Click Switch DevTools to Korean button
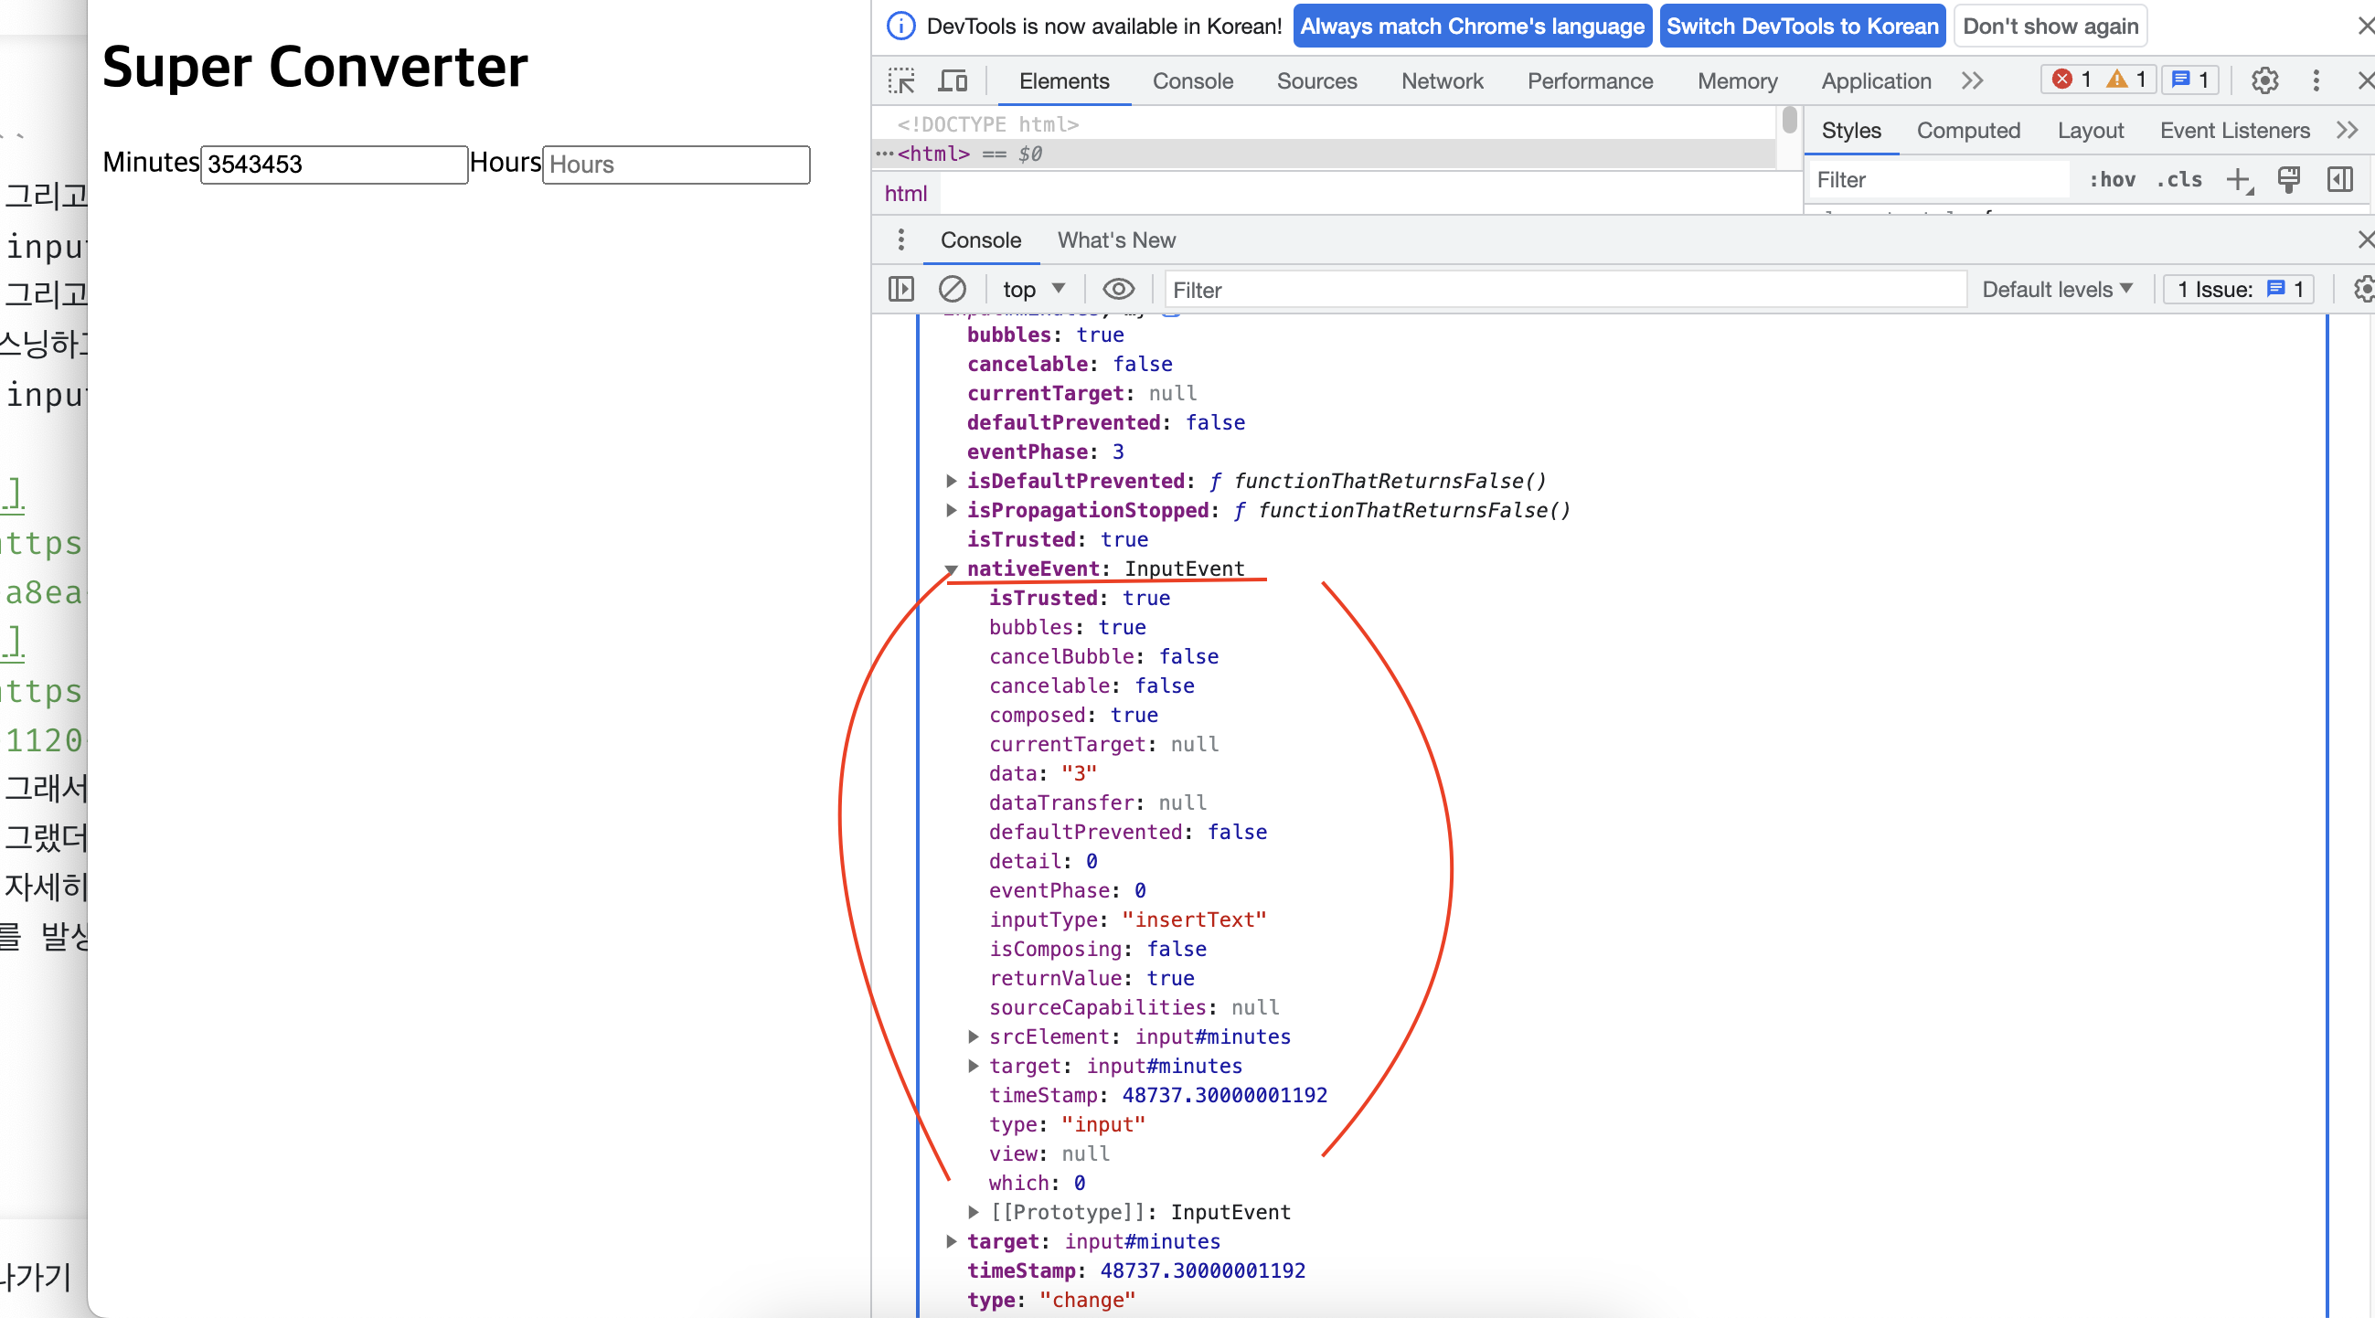The image size is (2375, 1318). (1802, 26)
